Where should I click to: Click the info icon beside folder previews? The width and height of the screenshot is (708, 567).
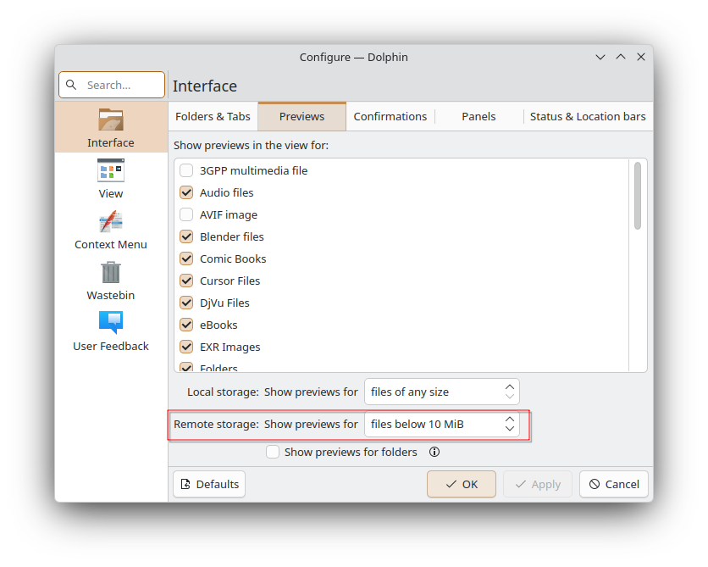click(434, 453)
